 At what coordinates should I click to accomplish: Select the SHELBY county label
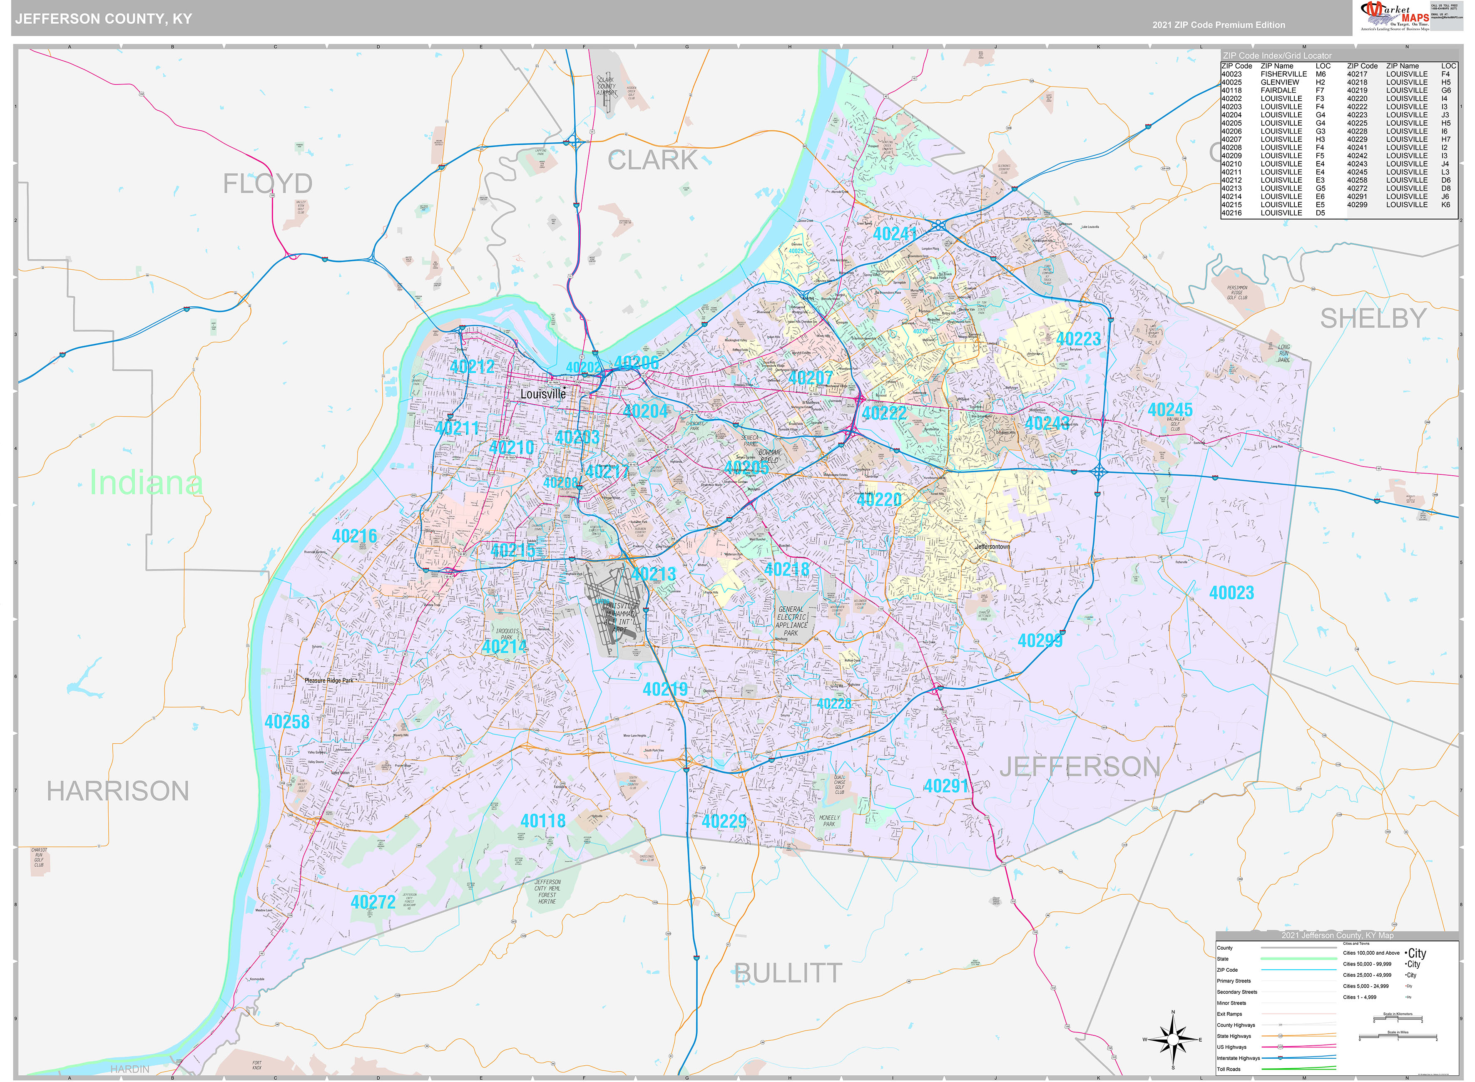click(x=1373, y=318)
